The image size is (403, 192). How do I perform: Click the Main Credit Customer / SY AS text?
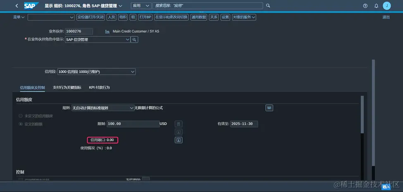[x=136, y=31]
